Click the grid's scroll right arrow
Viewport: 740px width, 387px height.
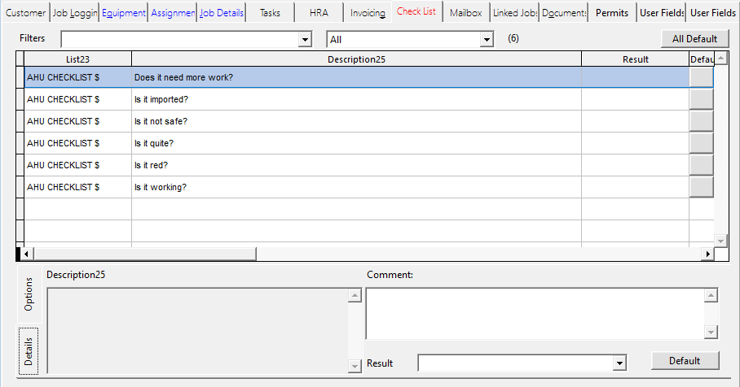click(707, 254)
